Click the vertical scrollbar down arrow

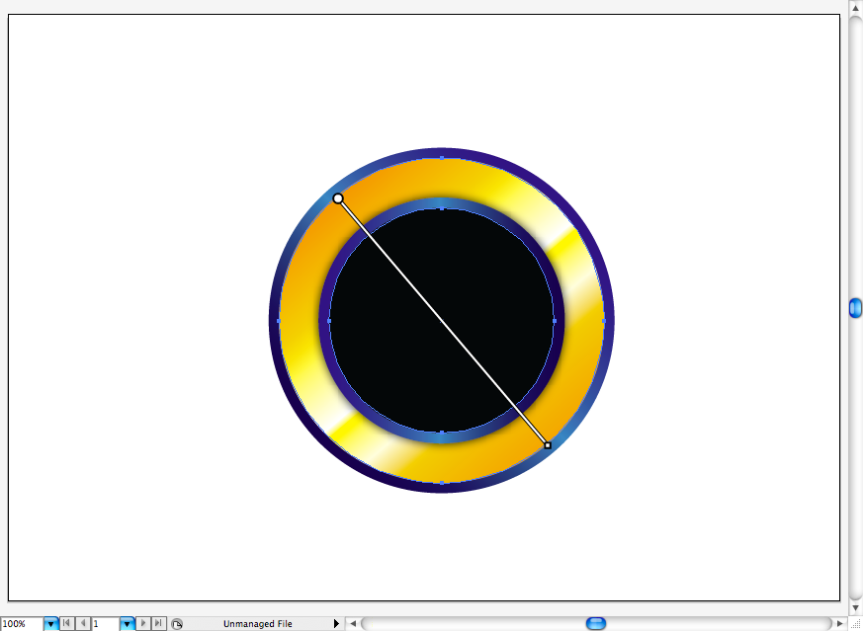tap(856, 607)
